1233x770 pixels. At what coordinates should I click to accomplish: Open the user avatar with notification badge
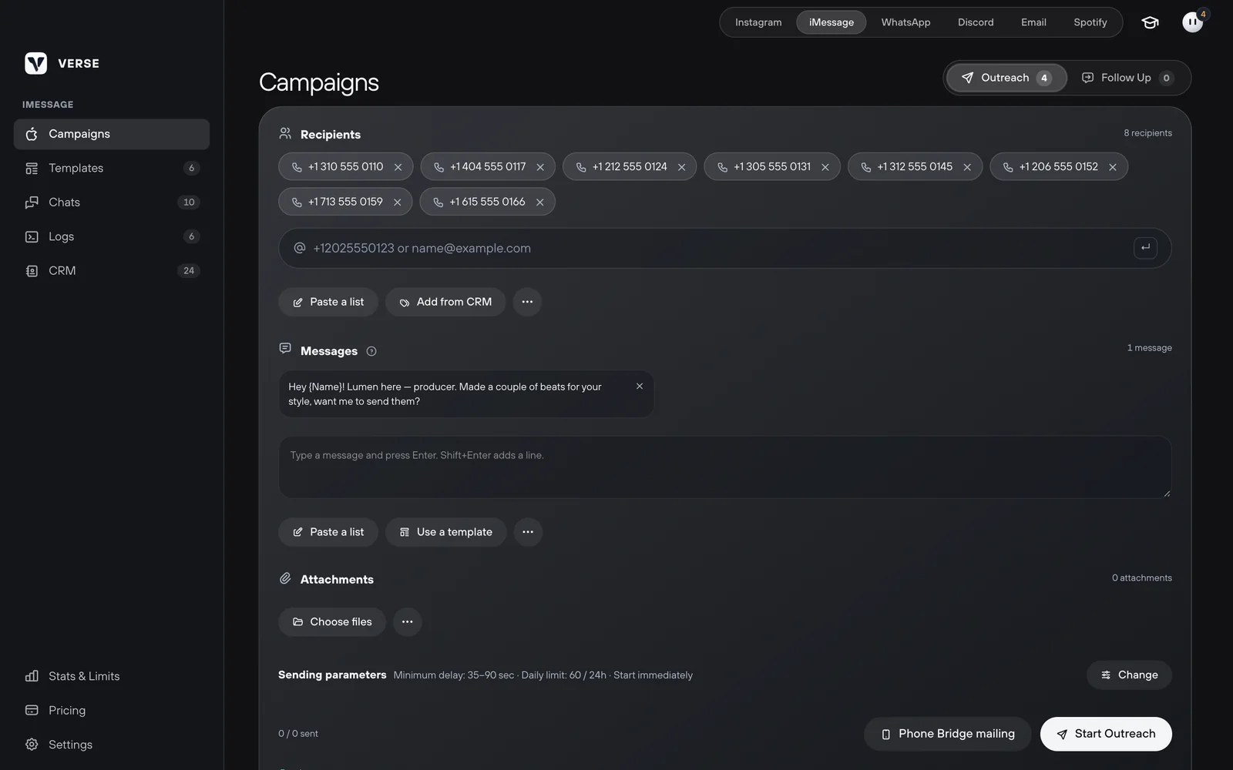1193,22
